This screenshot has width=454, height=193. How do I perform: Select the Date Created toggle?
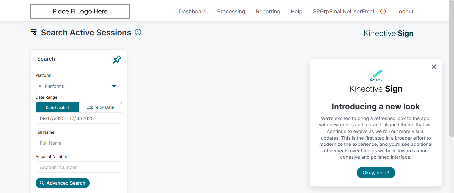[x=57, y=107]
